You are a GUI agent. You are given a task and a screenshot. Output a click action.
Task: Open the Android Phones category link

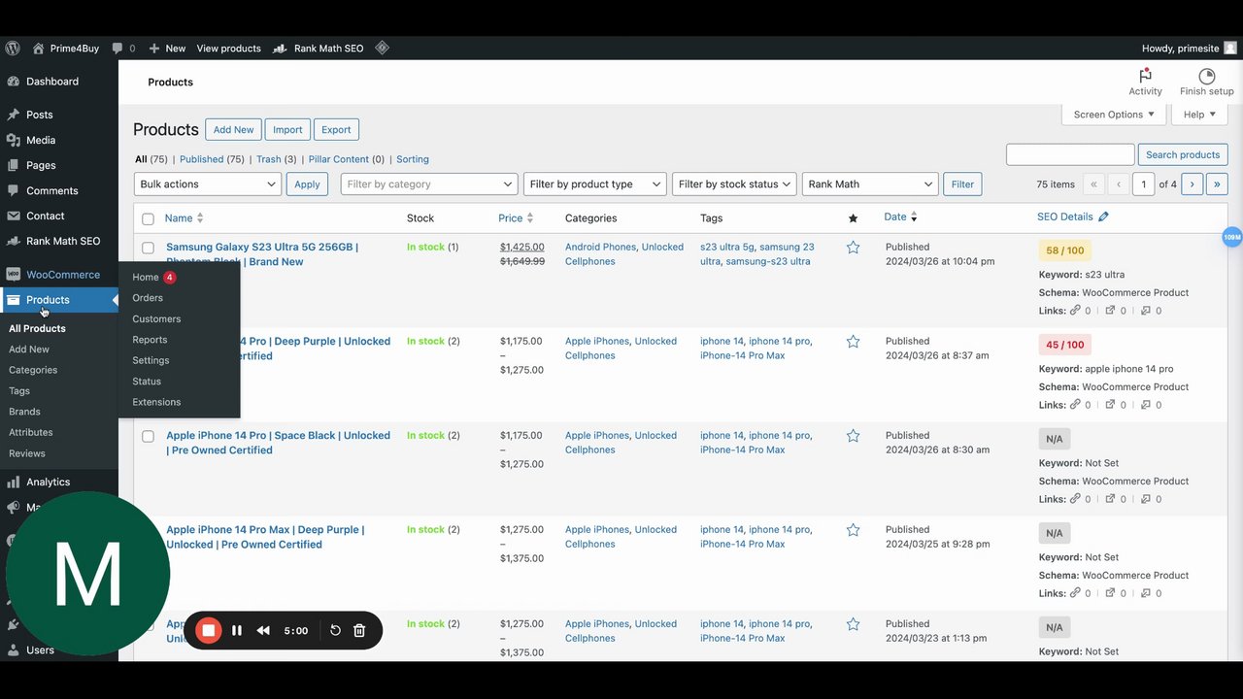tap(600, 248)
